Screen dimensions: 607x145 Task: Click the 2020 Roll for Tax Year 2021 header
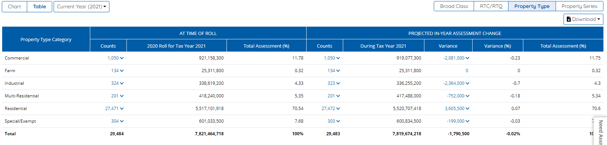coord(176,46)
